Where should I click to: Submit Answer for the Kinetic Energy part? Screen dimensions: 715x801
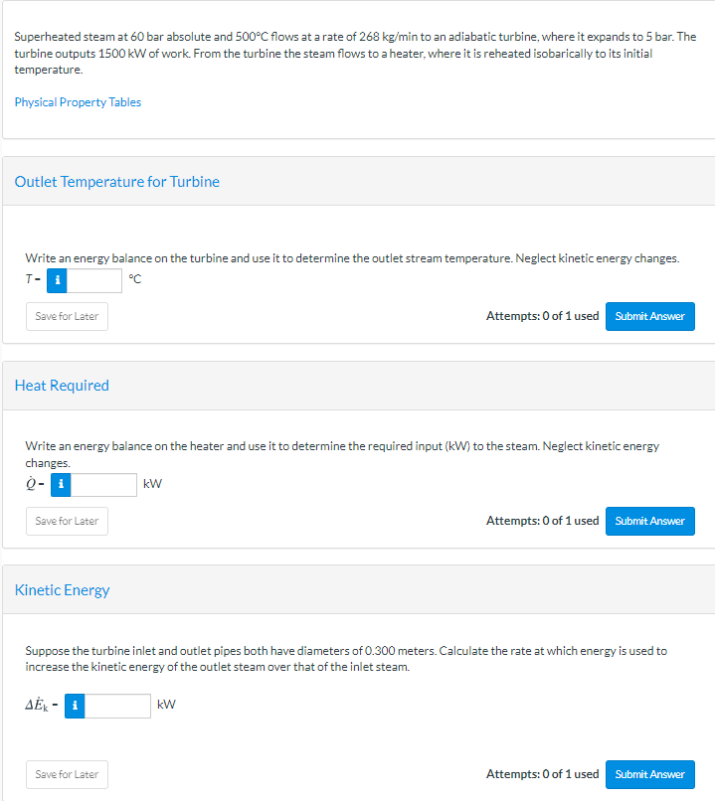coord(649,774)
